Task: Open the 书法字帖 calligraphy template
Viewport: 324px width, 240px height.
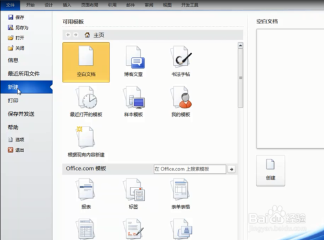Action: 181,62
